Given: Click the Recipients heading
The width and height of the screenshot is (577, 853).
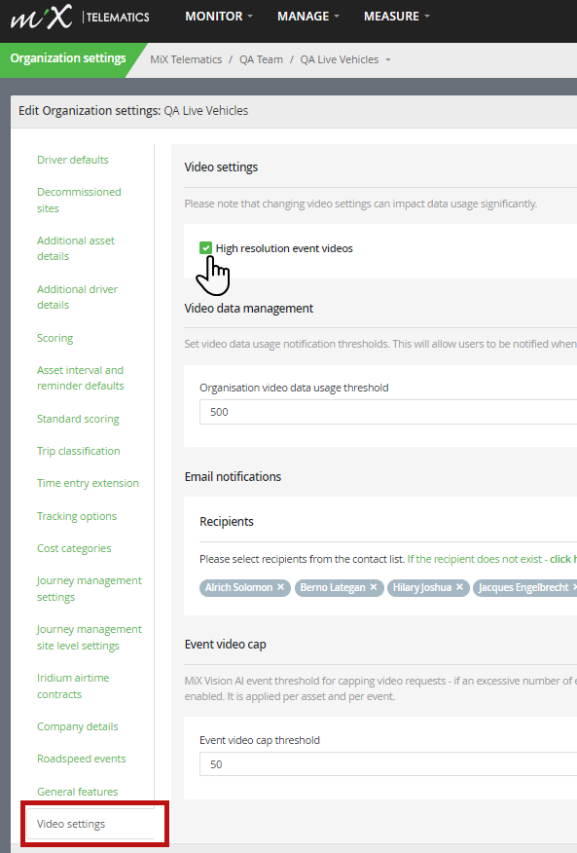Looking at the screenshot, I should [x=227, y=522].
